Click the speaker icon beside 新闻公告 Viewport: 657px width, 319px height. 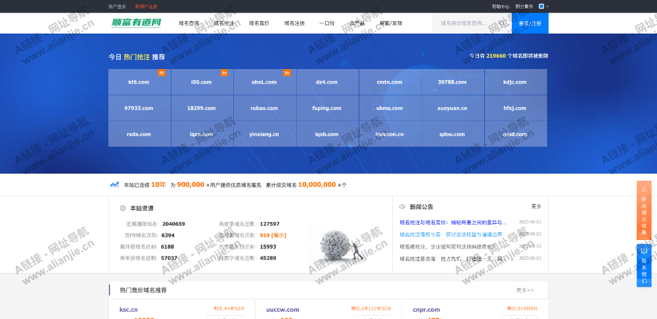(x=402, y=207)
